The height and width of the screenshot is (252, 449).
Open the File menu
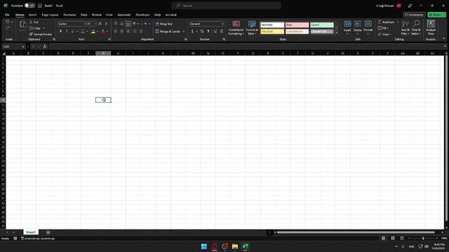(x=7, y=15)
